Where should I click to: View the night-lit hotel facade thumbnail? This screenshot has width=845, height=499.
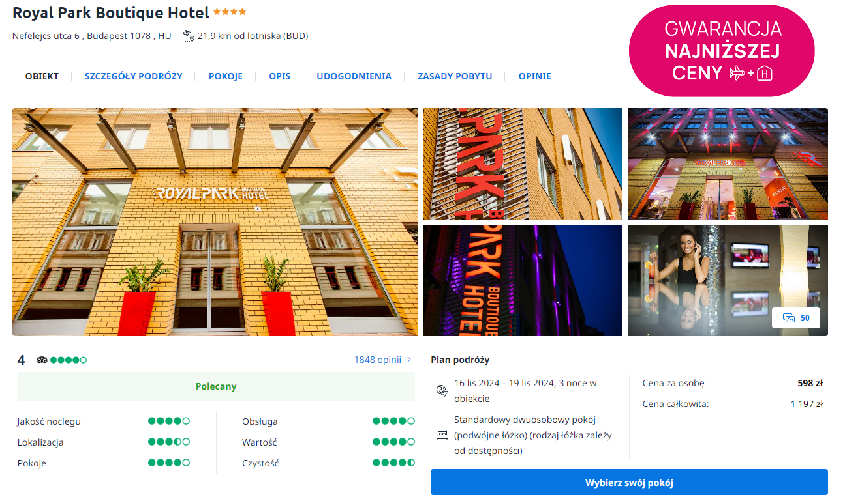(x=727, y=164)
